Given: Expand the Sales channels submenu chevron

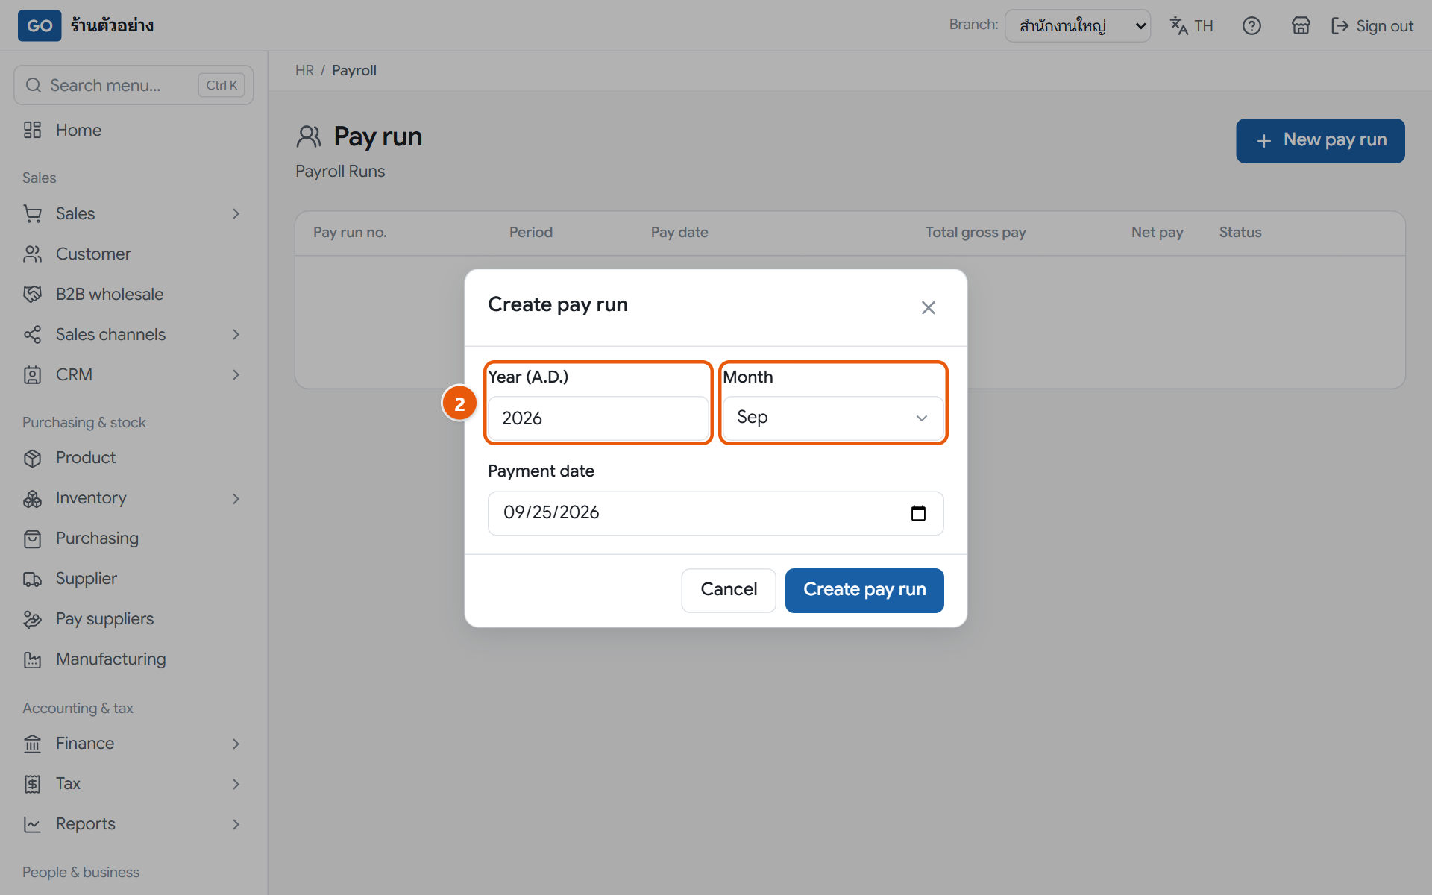Looking at the screenshot, I should coord(236,334).
